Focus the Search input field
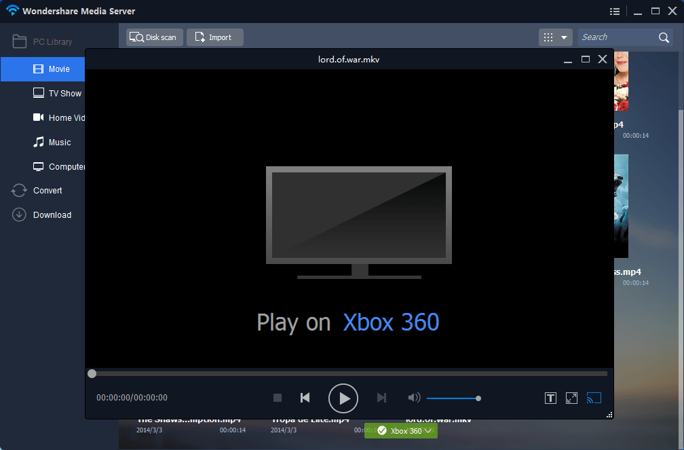Viewport: 684px width, 450px height. tap(618, 37)
